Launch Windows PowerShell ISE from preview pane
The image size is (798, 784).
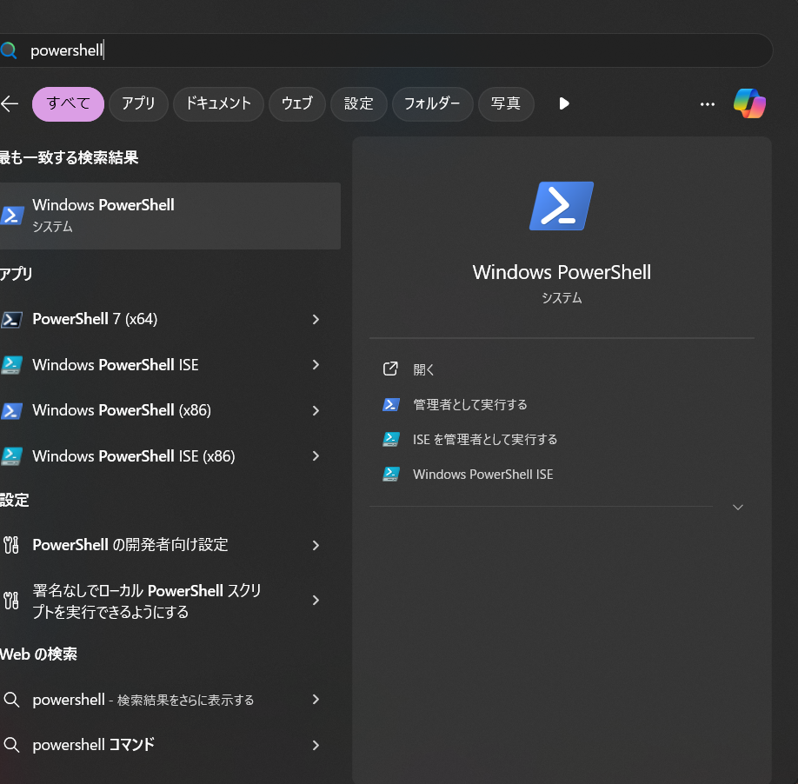[x=483, y=475]
